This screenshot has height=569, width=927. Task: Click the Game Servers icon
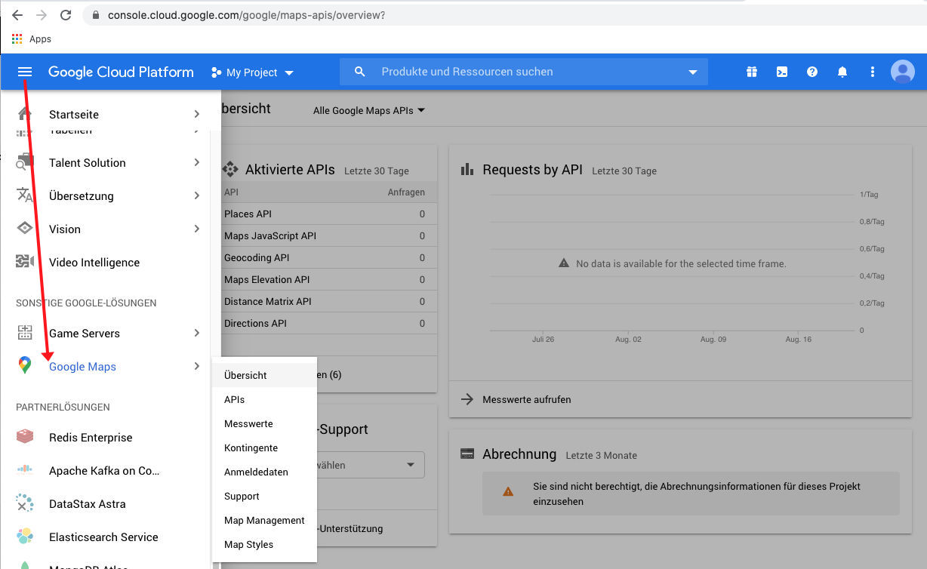tap(24, 333)
